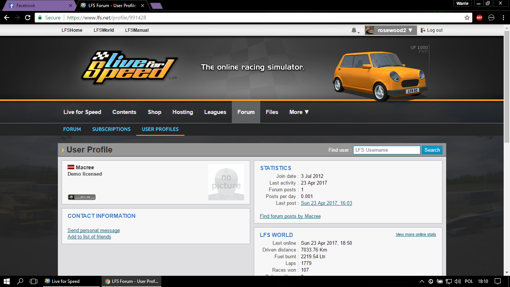Click the OFFLINE status badge

tap(82, 197)
